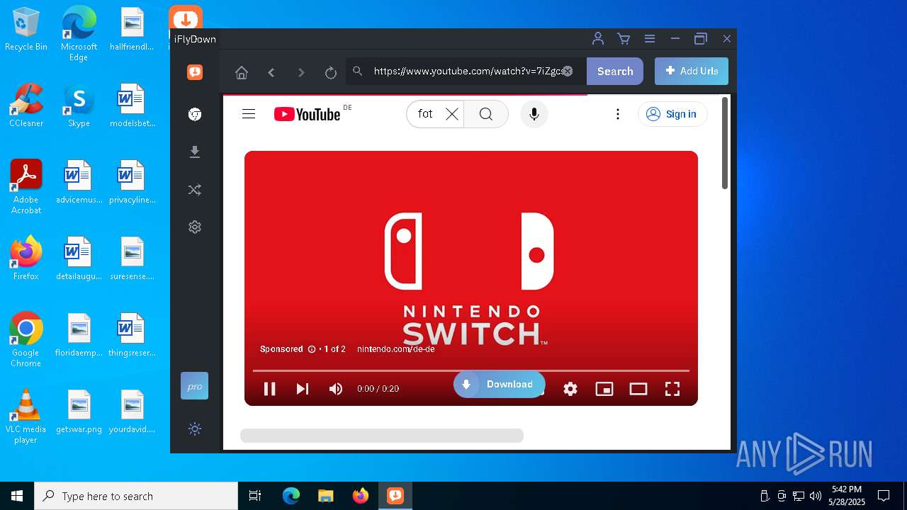This screenshot has width=907, height=510.
Task: Open Skype desktop shortcut
Action: pos(79,106)
